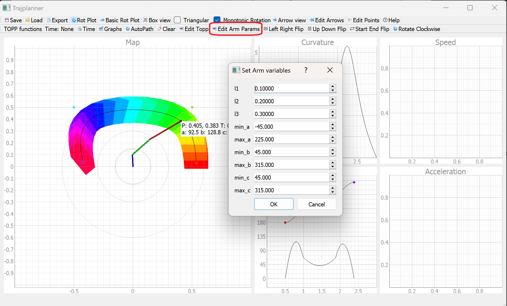This screenshot has width=507, height=306.
Task: Cancel the Set Arm variables dialog
Action: [x=316, y=204]
